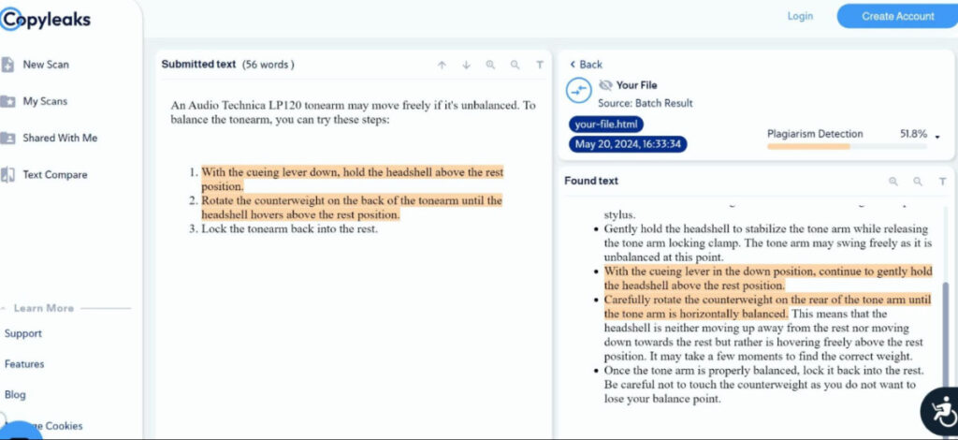Open the Features link
The image size is (958, 440).
24,363
